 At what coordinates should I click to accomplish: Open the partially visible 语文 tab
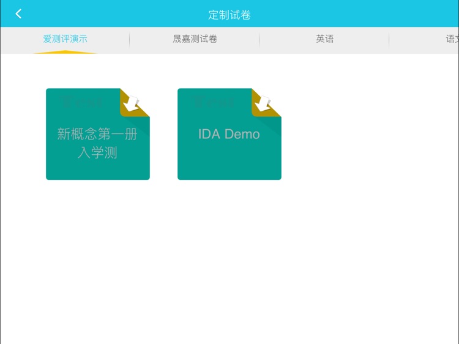(452, 39)
